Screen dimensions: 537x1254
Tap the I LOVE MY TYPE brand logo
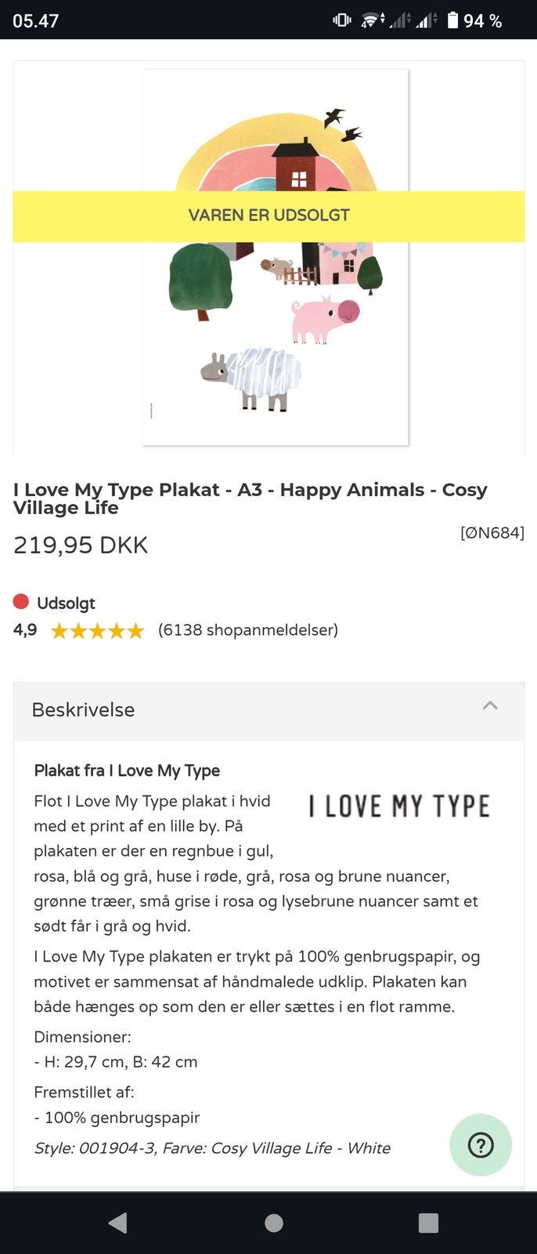point(399,806)
